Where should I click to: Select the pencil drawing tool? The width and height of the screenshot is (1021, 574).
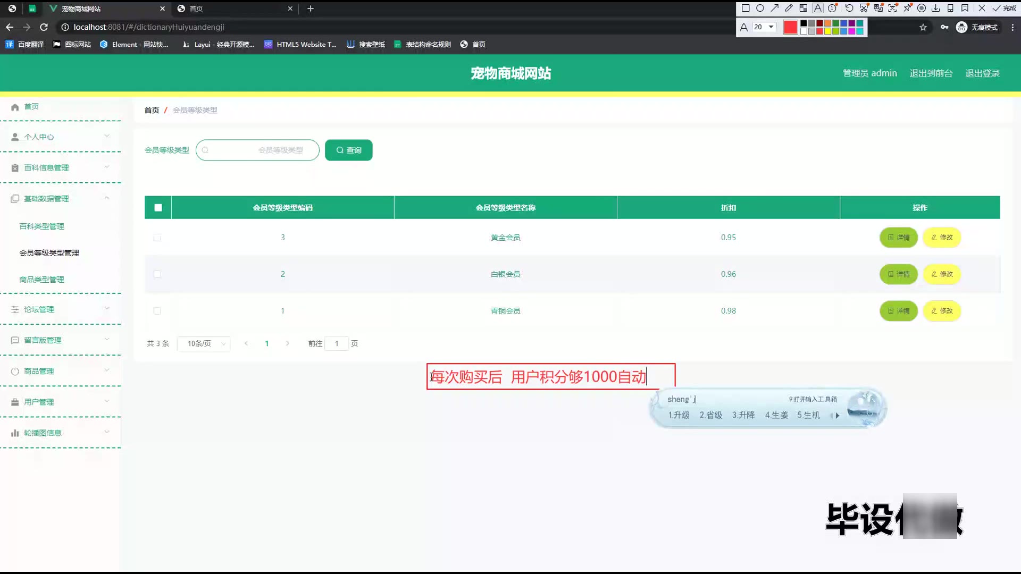(789, 8)
